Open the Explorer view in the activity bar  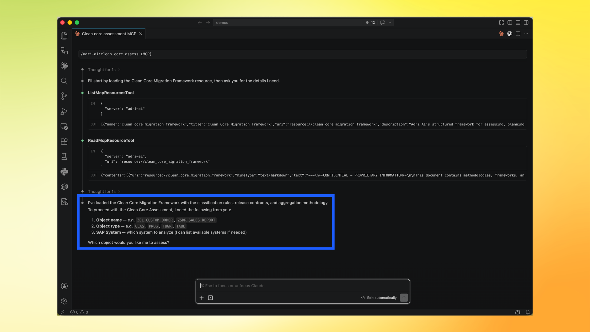pyautogui.click(x=64, y=35)
